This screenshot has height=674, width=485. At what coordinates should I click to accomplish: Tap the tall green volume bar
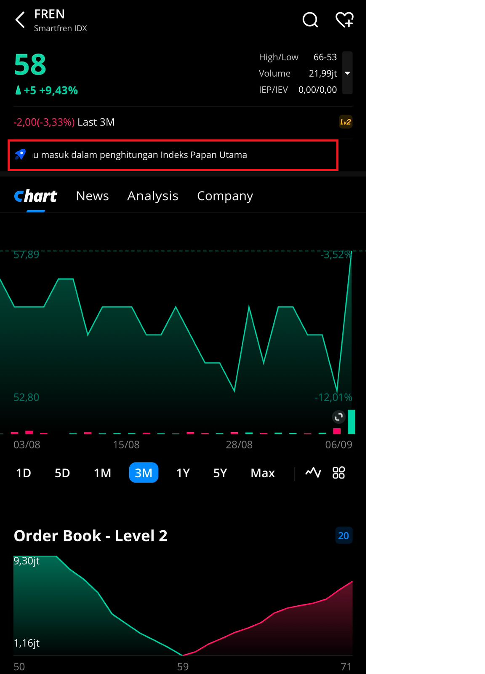pyautogui.click(x=352, y=422)
